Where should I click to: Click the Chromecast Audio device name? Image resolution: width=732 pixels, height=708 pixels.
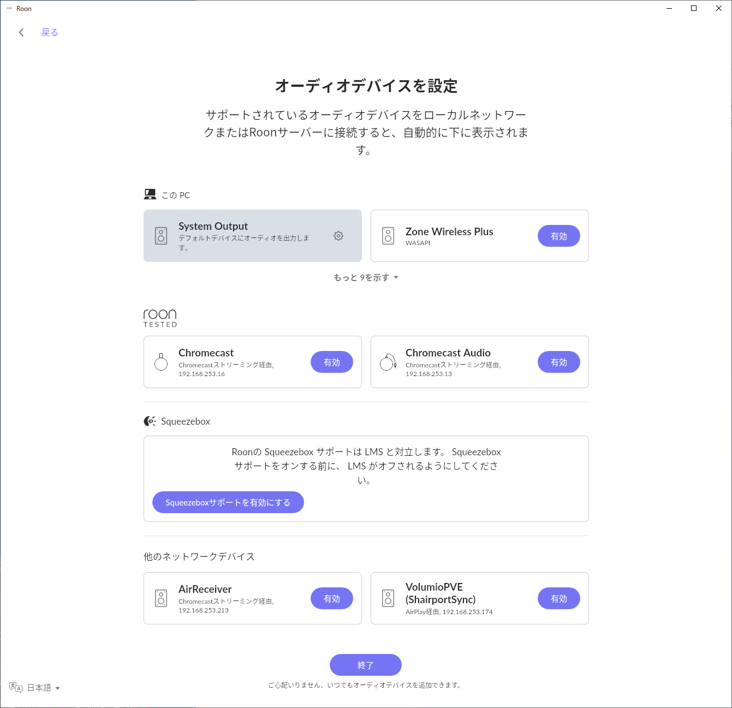click(x=448, y=353)
